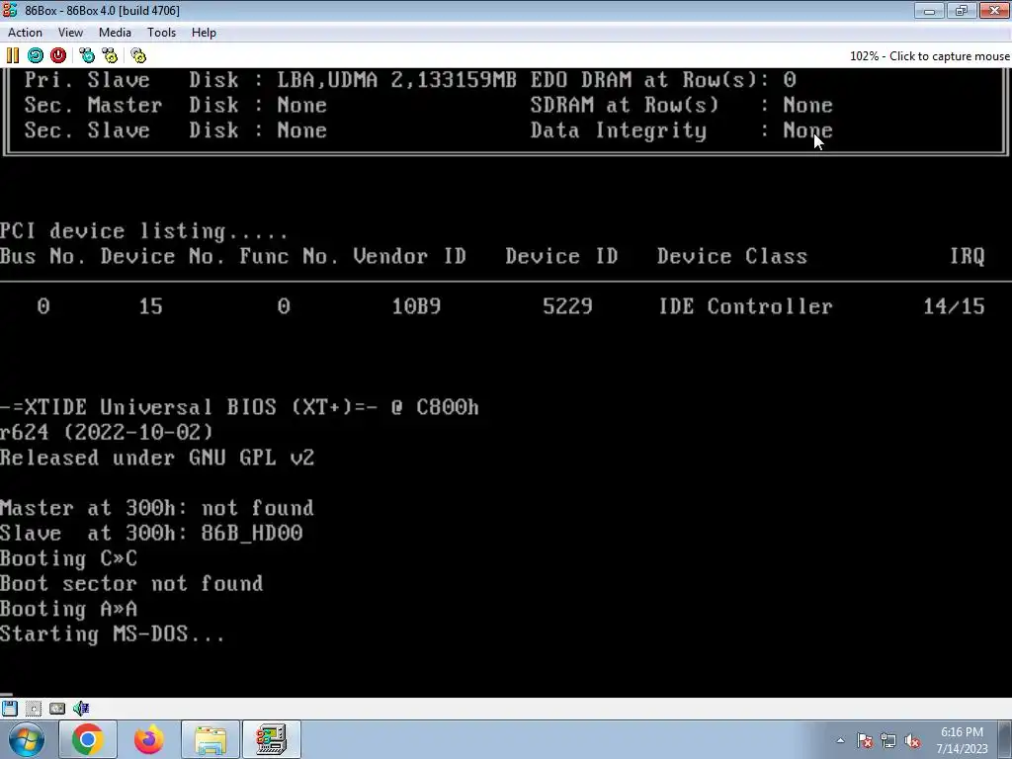1012x759 pixels.
Task: Open Windows Explorer from the taskbar
Action: click(211, 739)
